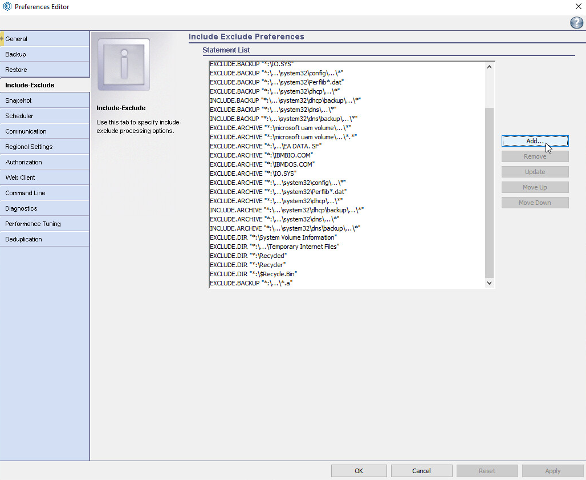Open the General preferences tab

point(44,39)
